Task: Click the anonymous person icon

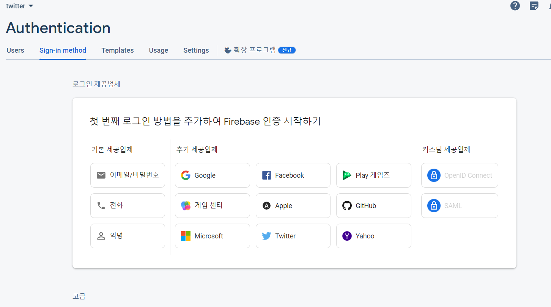Action: [101, 236]
